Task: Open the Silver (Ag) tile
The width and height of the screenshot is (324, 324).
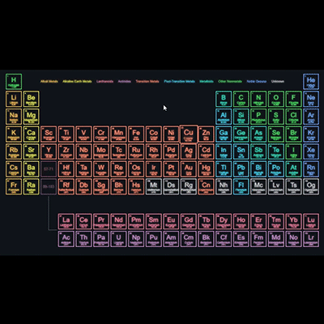Action: pyautogui.click(x=189, y=151)
